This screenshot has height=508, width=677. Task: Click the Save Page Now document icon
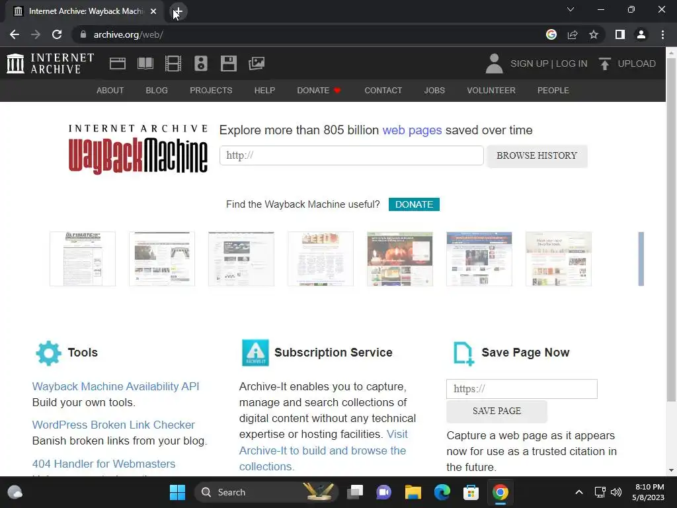pos(463,353)
